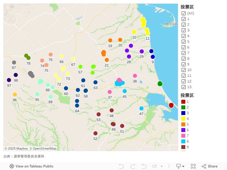Click the Share icon
This screenshot has width=227, height=170.
[204, 166]
